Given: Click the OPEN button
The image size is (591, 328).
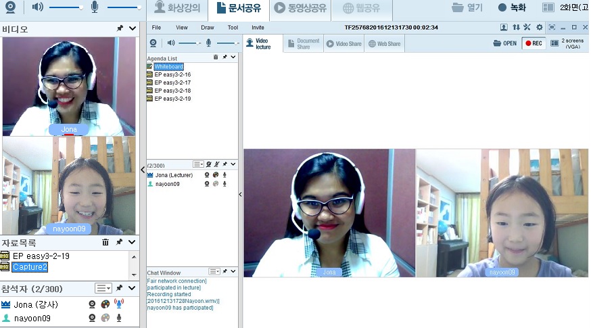Looking at the screenshot, I should [505, 43].
